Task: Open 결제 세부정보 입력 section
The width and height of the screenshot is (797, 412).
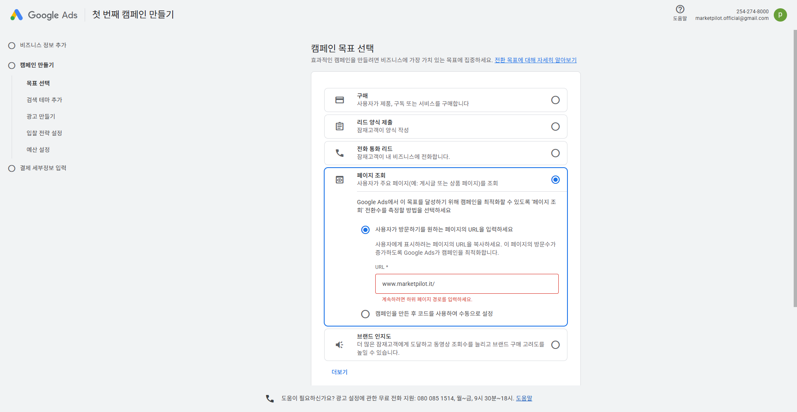Action: click(43, 168)
